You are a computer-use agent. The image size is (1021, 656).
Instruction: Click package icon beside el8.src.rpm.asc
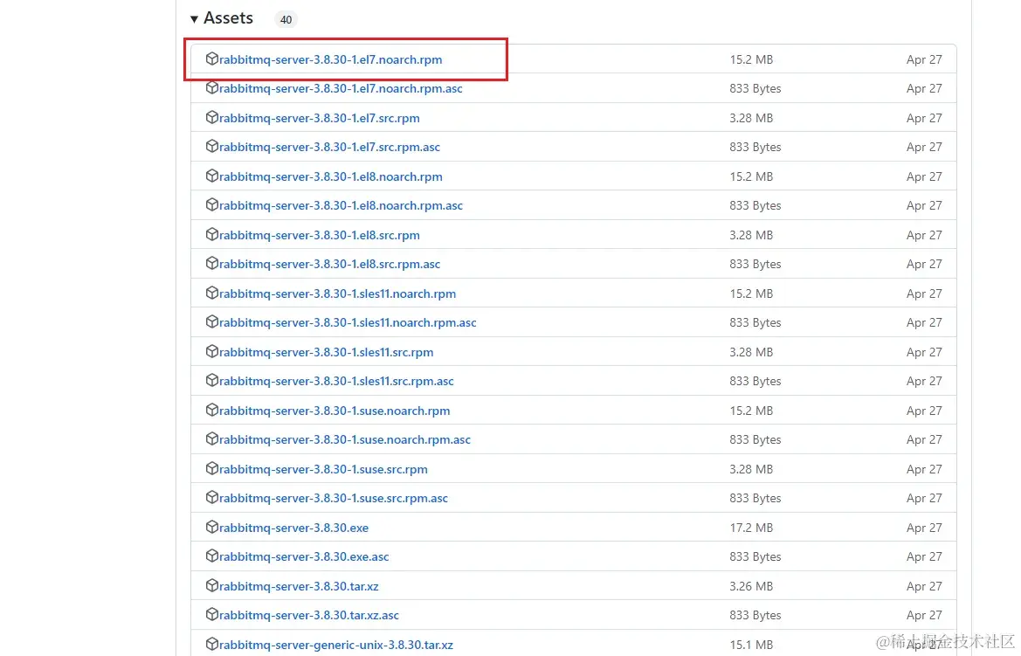[211, 263]
